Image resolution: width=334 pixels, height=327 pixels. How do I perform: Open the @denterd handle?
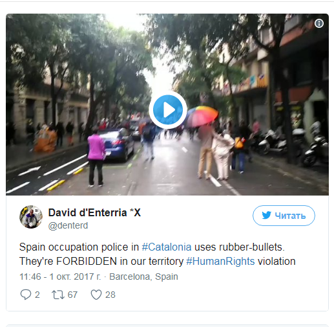tap(68, 225)
